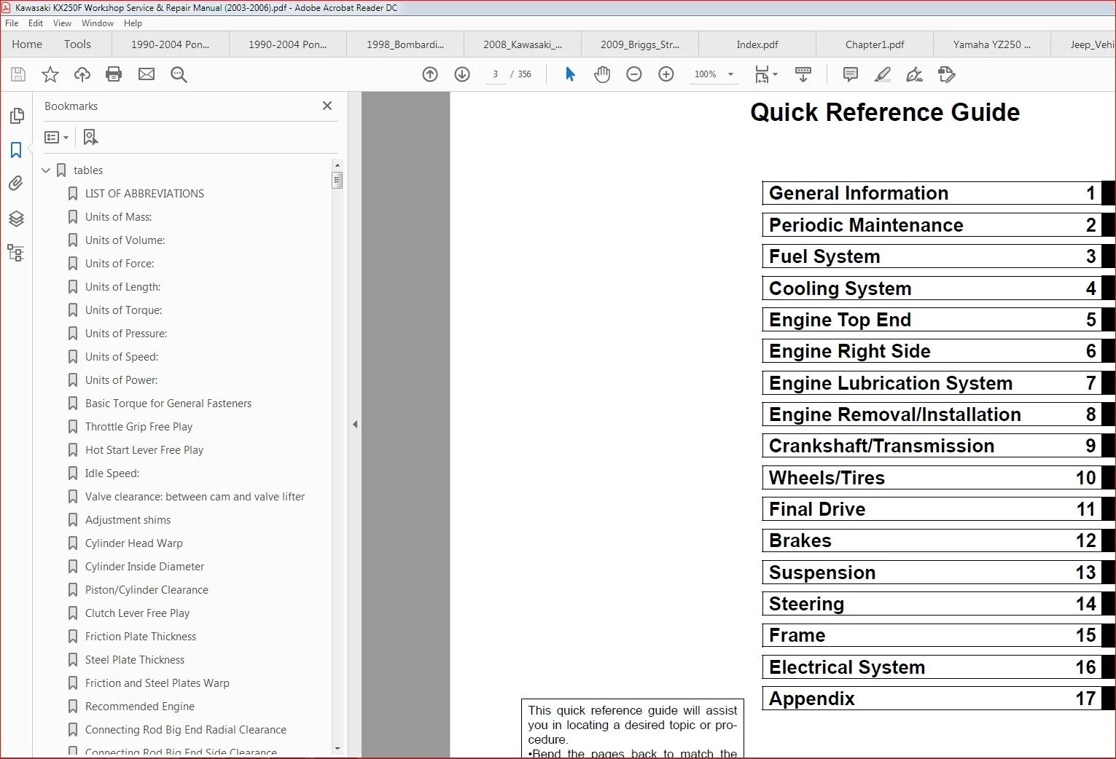Open the fit page options tool
The width and height of the screenshot is (1116, 759).
pos(765,74)
